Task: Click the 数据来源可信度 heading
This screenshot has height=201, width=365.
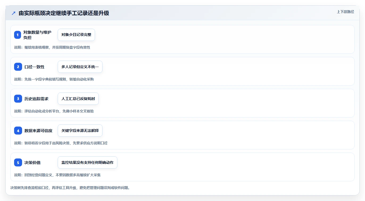Action: coord(38,131)
